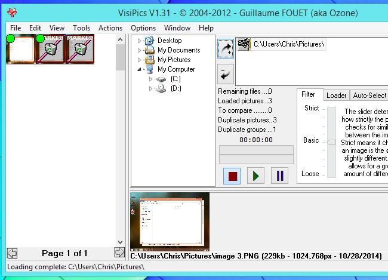Click the Loading complete status bar text

[75, 267]
